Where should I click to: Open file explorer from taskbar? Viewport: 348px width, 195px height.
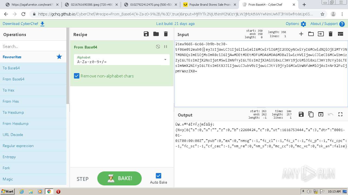coord(31,191)
